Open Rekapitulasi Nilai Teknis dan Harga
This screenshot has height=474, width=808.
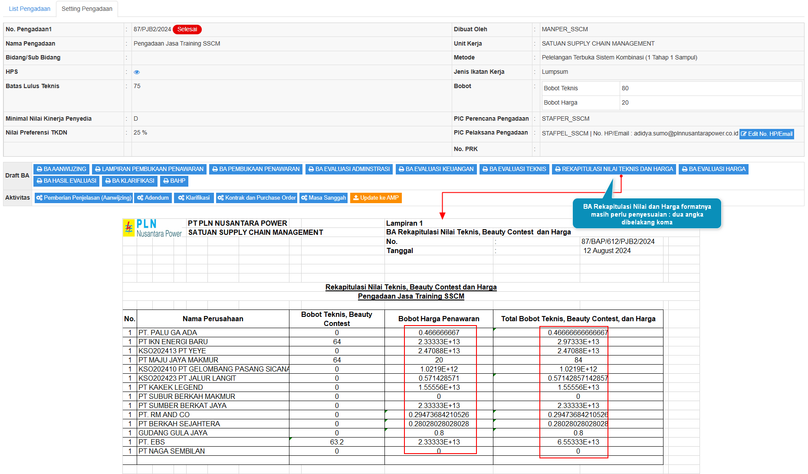pyautogui.click(x=614, y=169)
